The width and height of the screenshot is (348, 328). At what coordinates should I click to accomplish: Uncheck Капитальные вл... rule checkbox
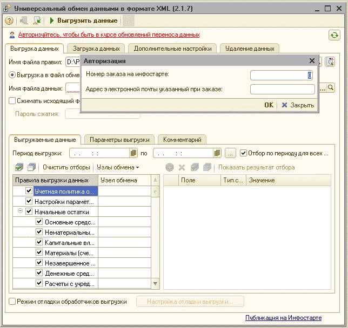click(x=39, y=242)
